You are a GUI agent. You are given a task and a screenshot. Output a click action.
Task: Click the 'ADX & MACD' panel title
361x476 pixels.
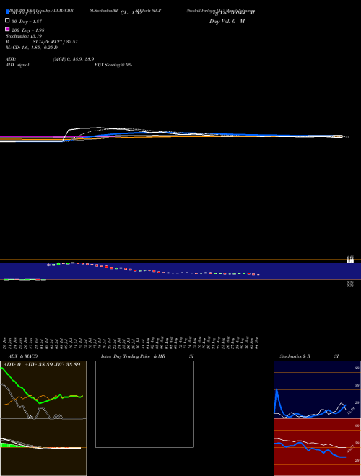(23, 356)
